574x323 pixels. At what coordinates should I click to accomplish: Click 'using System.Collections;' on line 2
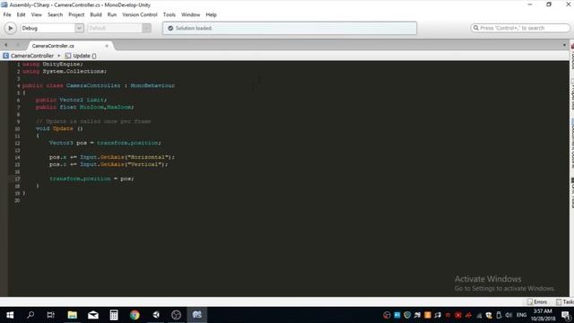coord(65,72)
